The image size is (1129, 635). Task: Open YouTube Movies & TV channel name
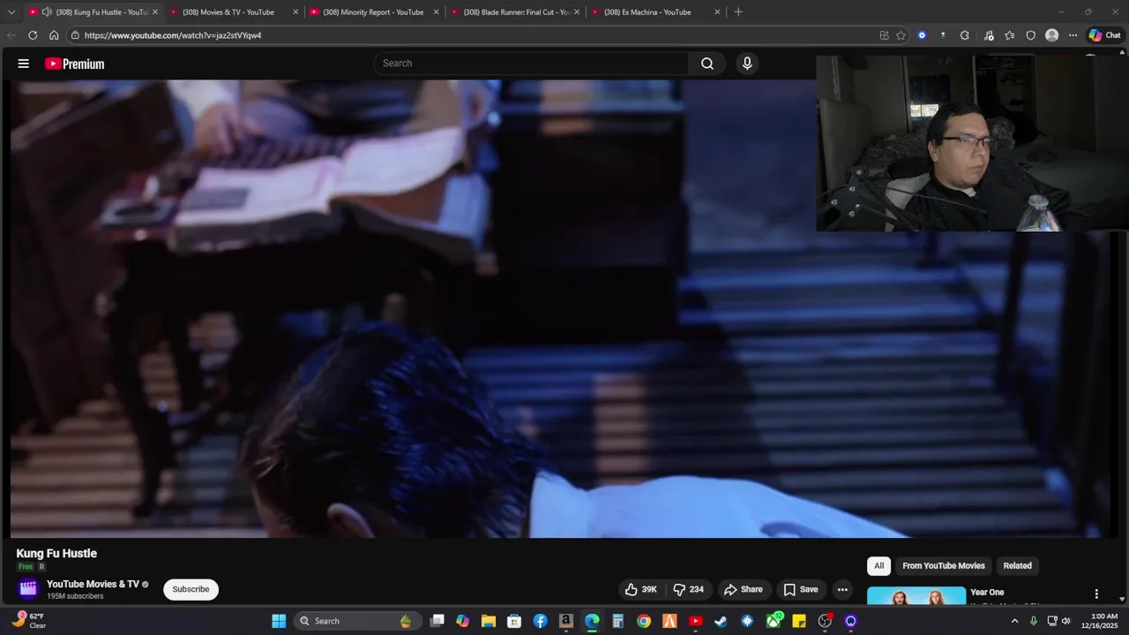[x=93, y=584]
